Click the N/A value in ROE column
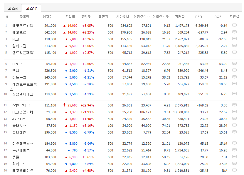The image size is (244, 175). [x=225, y=171]
